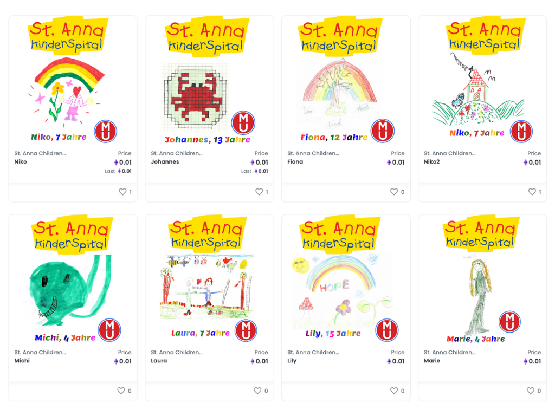
Task: Like the Michi card using heart
Action: click(x=121, y=391)
